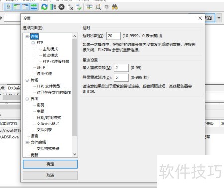
Task: Collapse the 文件编辑 tree node
Action: tap(27, 142)
